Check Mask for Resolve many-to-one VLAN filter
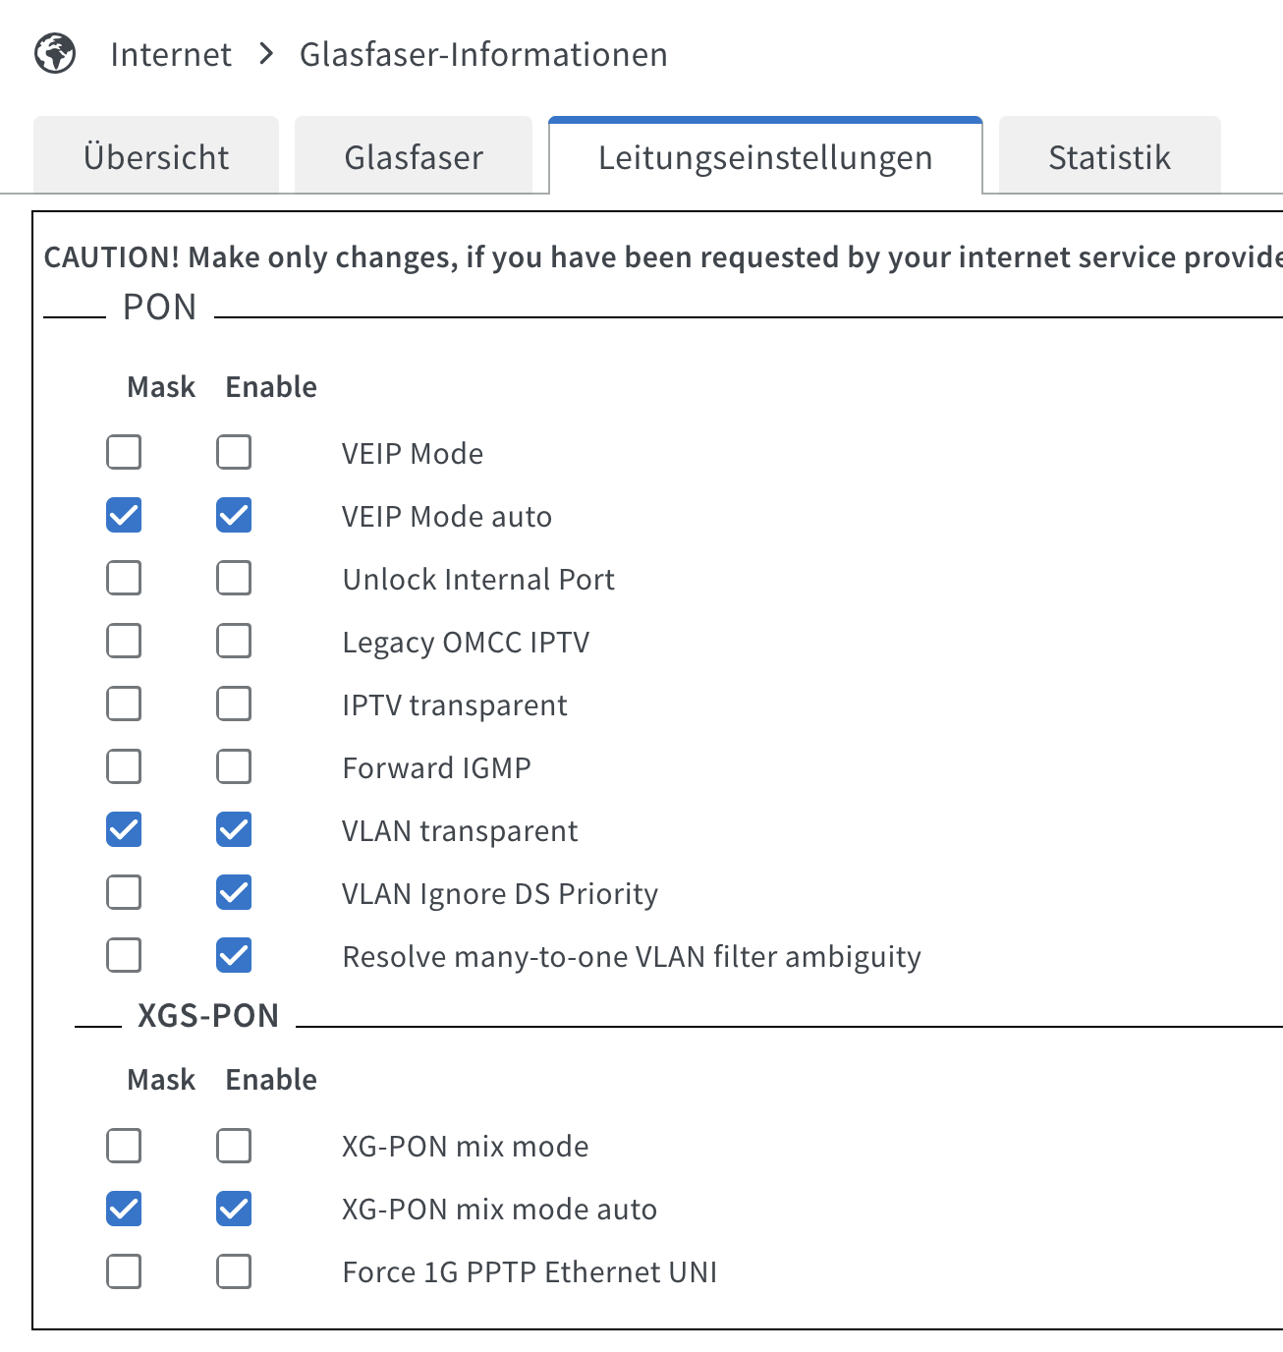1283x1352 pixels. coord(124,955)
